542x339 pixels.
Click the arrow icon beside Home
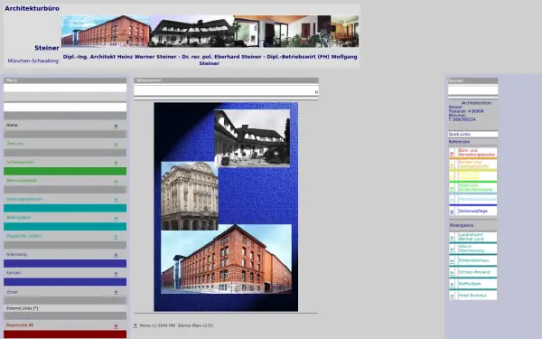[116, 127]
